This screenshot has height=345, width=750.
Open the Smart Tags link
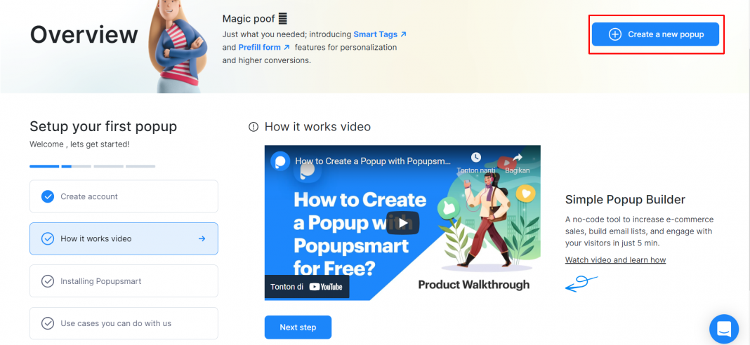tap(380, 34)
